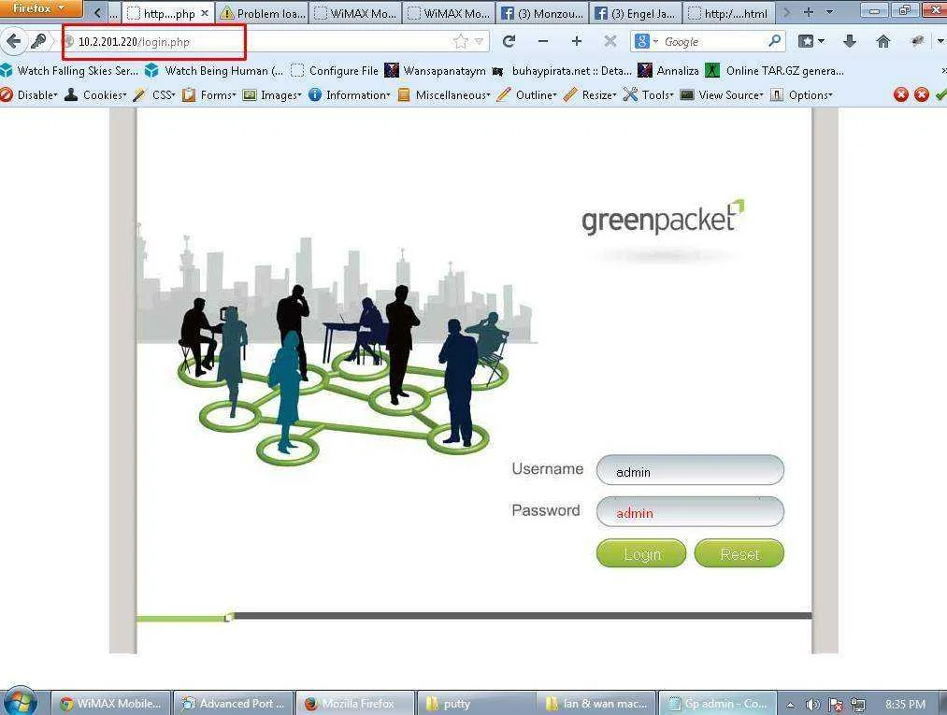Open the search engine selector dropdown
947x715 pixels.
click(x=646, y=41)
